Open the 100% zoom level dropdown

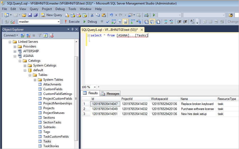(95, 87)
